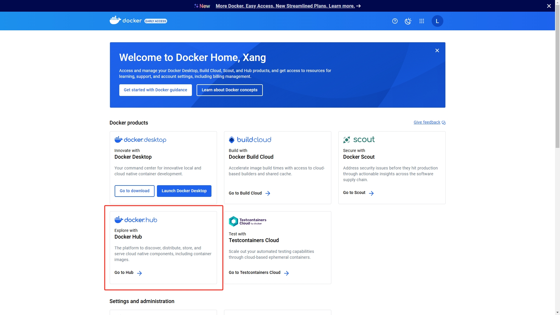Click the Docker Scout heading
Image resolution: width=560 pixels, height=315 pixels.
point(359,157)
